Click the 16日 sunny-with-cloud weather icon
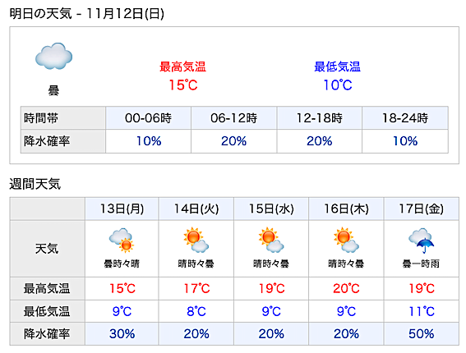Viewport: 466px width, 353px height. coord(346,240)
